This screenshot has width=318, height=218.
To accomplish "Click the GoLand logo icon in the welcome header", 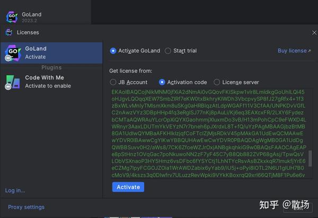I will tap(12, 17).
